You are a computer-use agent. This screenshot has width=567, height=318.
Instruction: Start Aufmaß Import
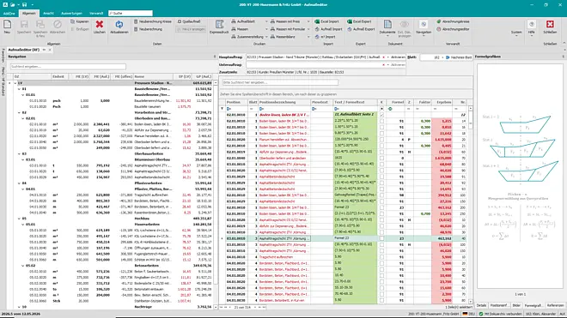click(328, 29)
